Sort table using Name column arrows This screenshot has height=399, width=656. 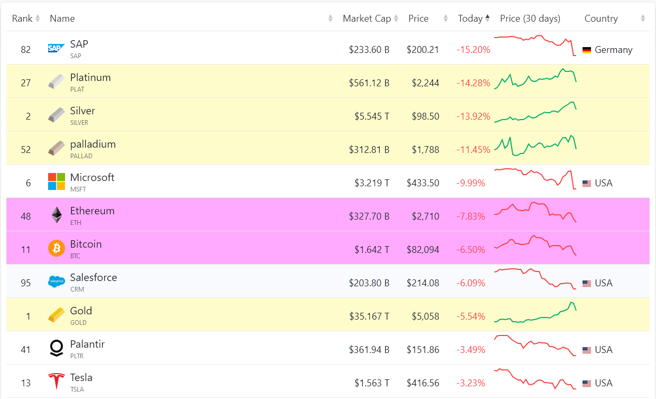pos(330,19)
